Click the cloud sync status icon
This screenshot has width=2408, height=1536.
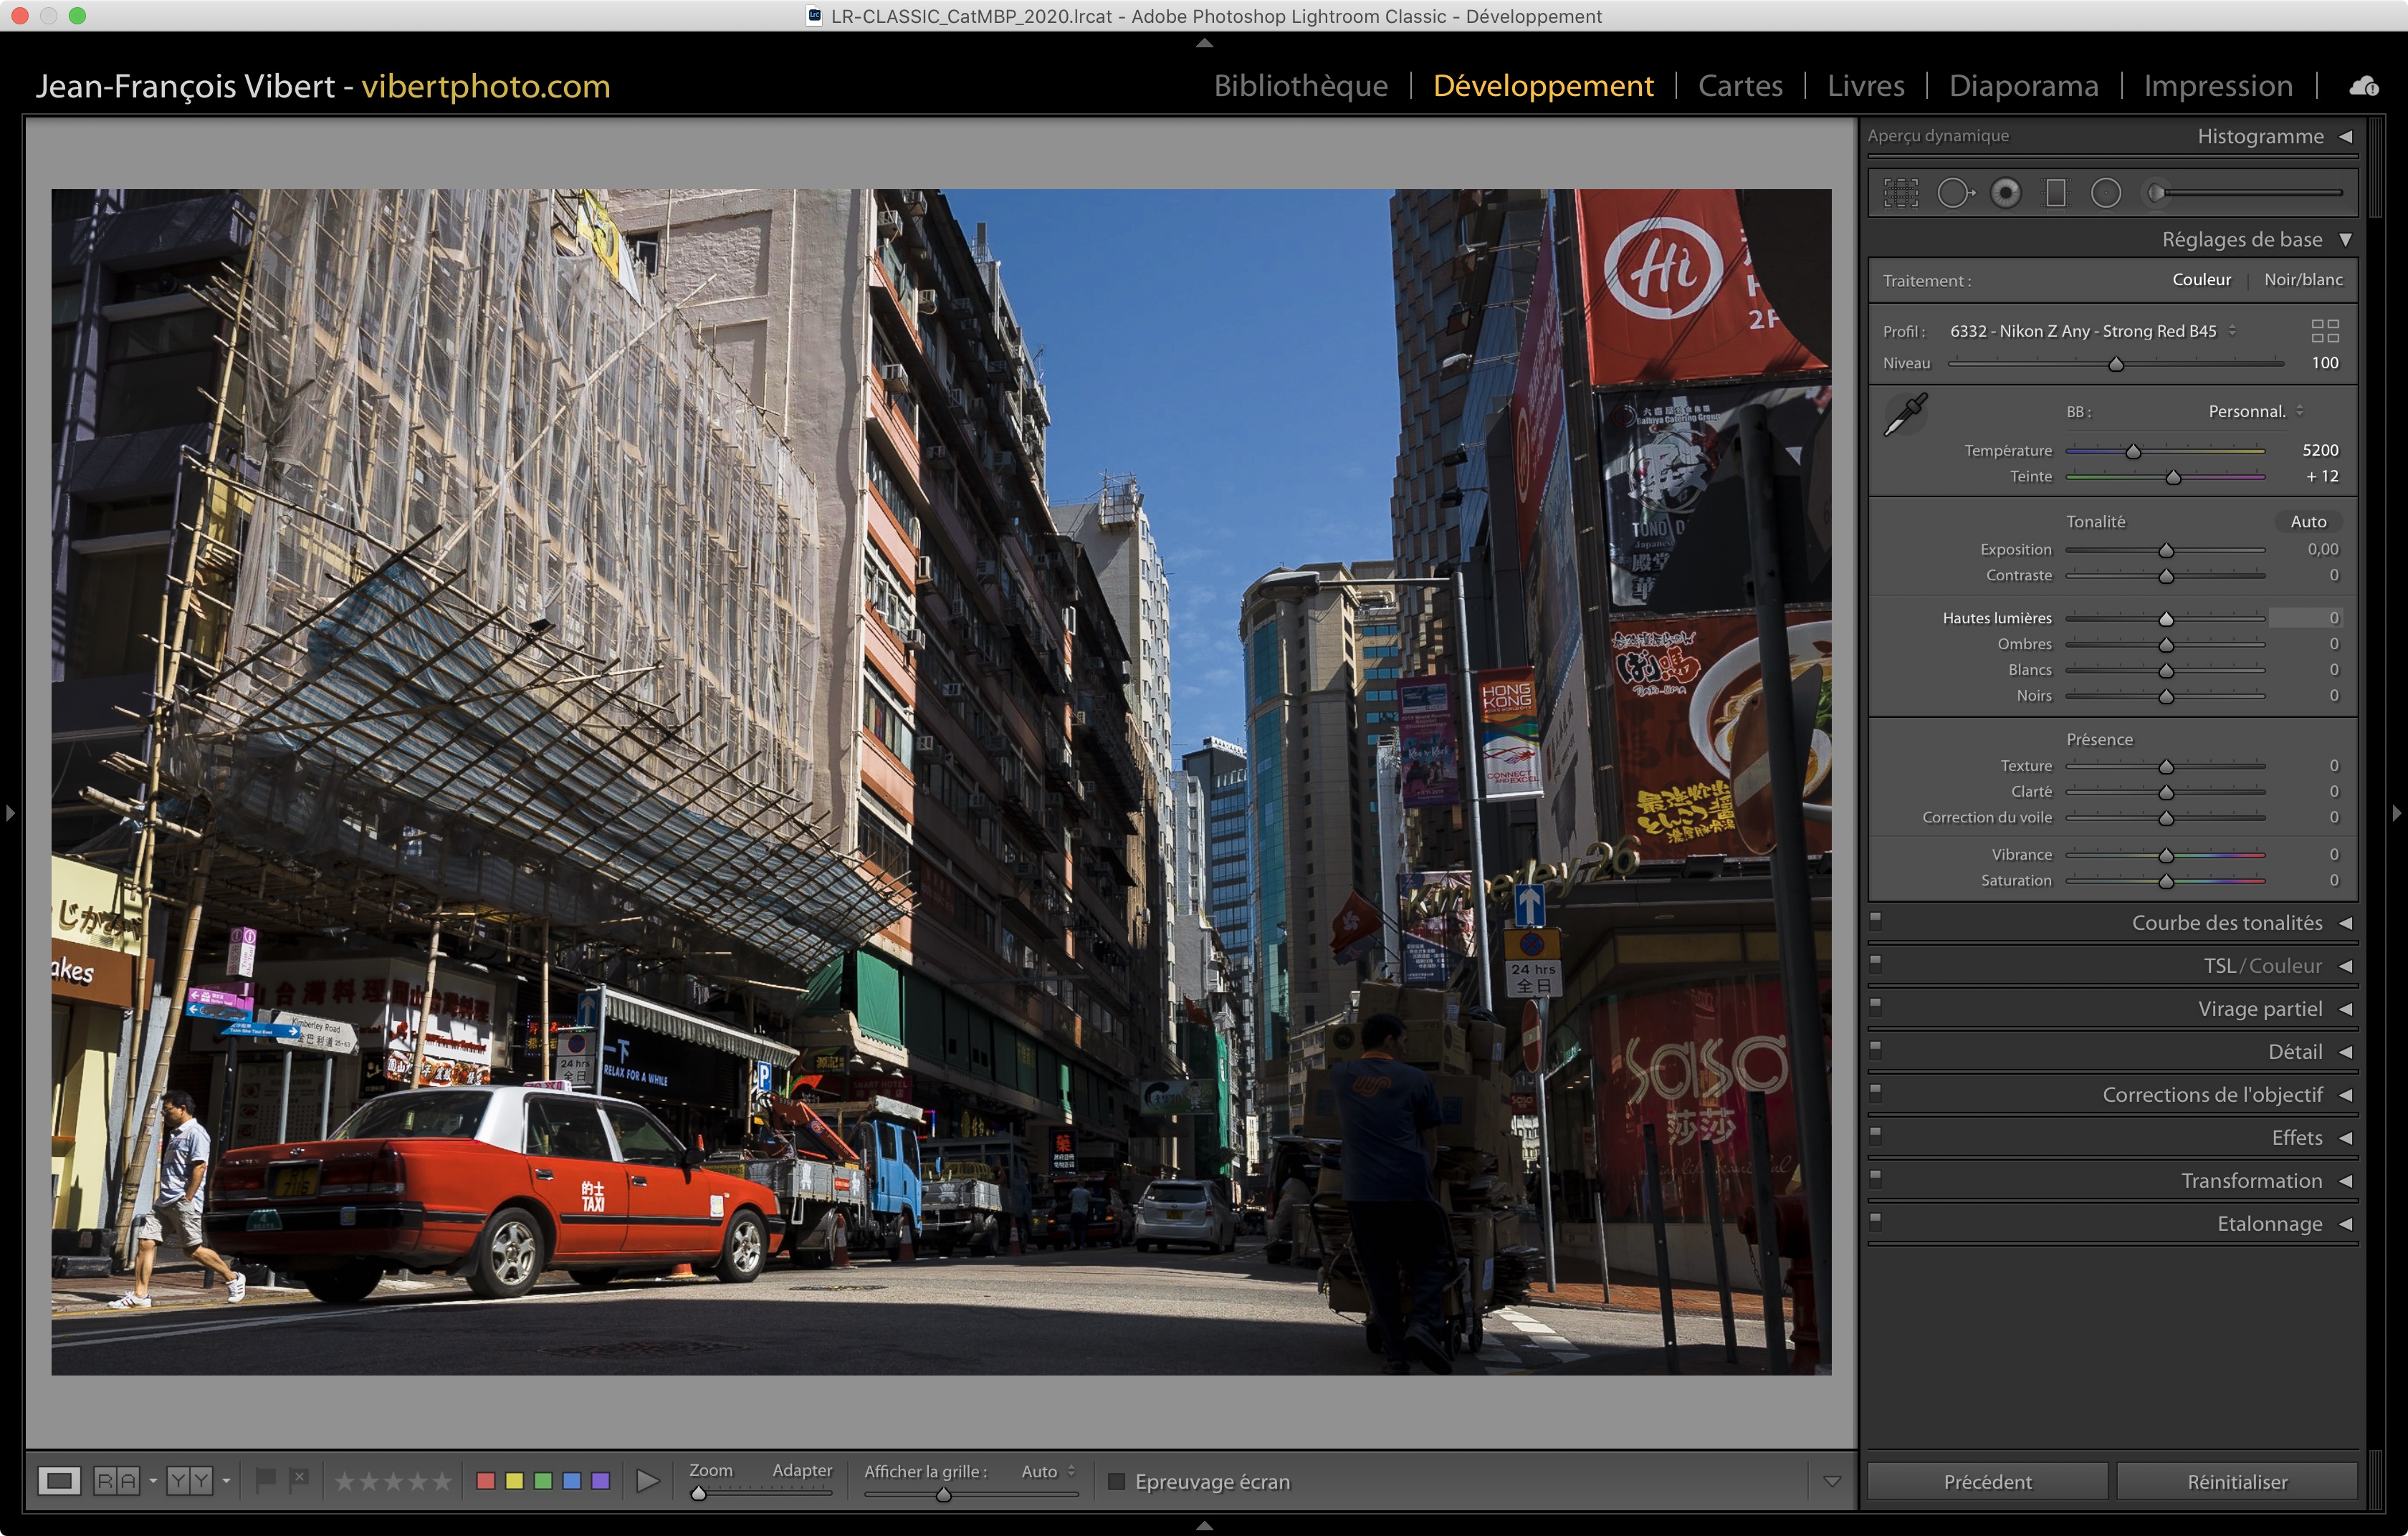[x=2364, y=86]
